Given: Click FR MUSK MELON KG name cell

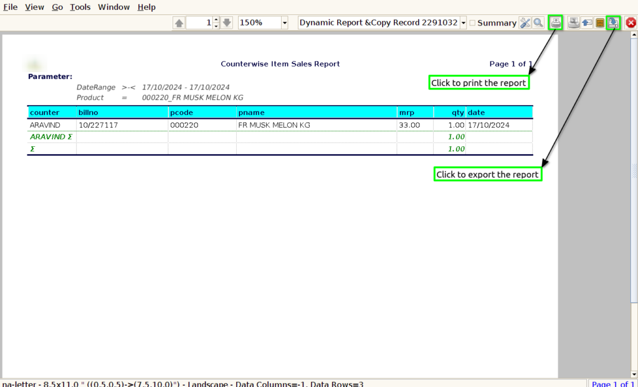Looking at the screenshot, I should (317, 125).
